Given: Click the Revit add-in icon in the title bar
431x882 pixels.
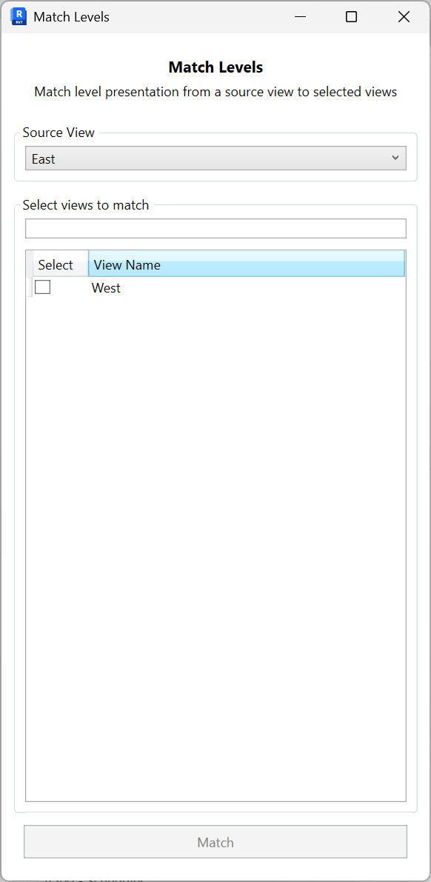Looking at the screenshot, I should 17,16.
